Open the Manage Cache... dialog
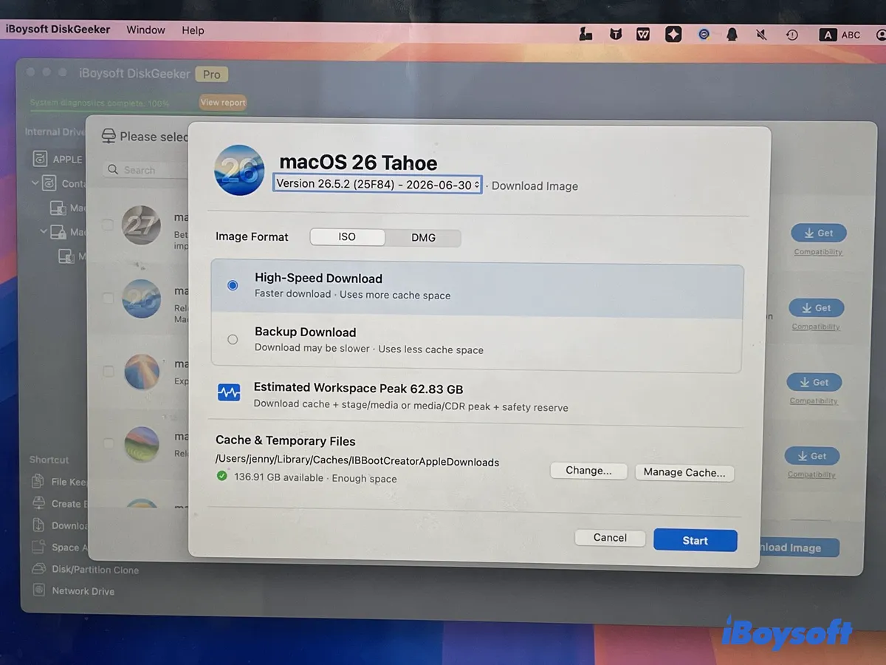 click(684, 473)
